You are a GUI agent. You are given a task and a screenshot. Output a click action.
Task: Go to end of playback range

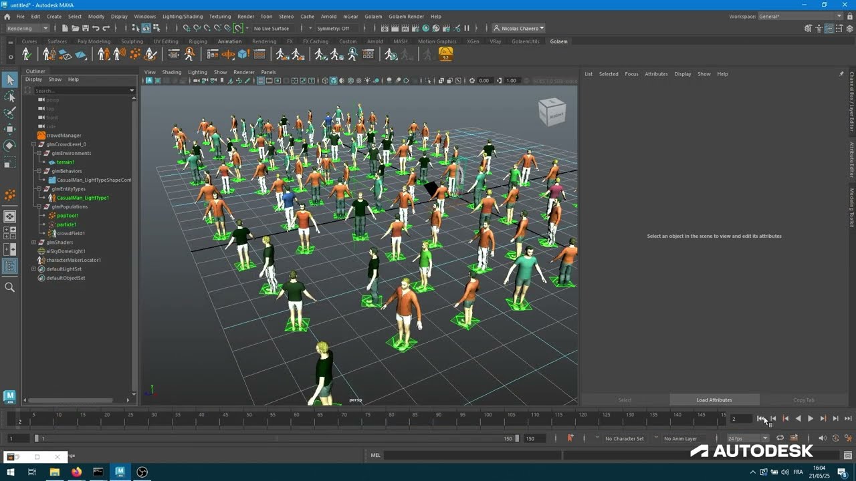tap(848, 419)
